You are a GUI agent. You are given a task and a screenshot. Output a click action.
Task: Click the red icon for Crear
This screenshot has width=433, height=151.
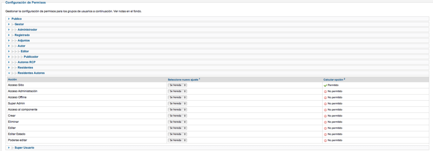[x=325, y=116]
